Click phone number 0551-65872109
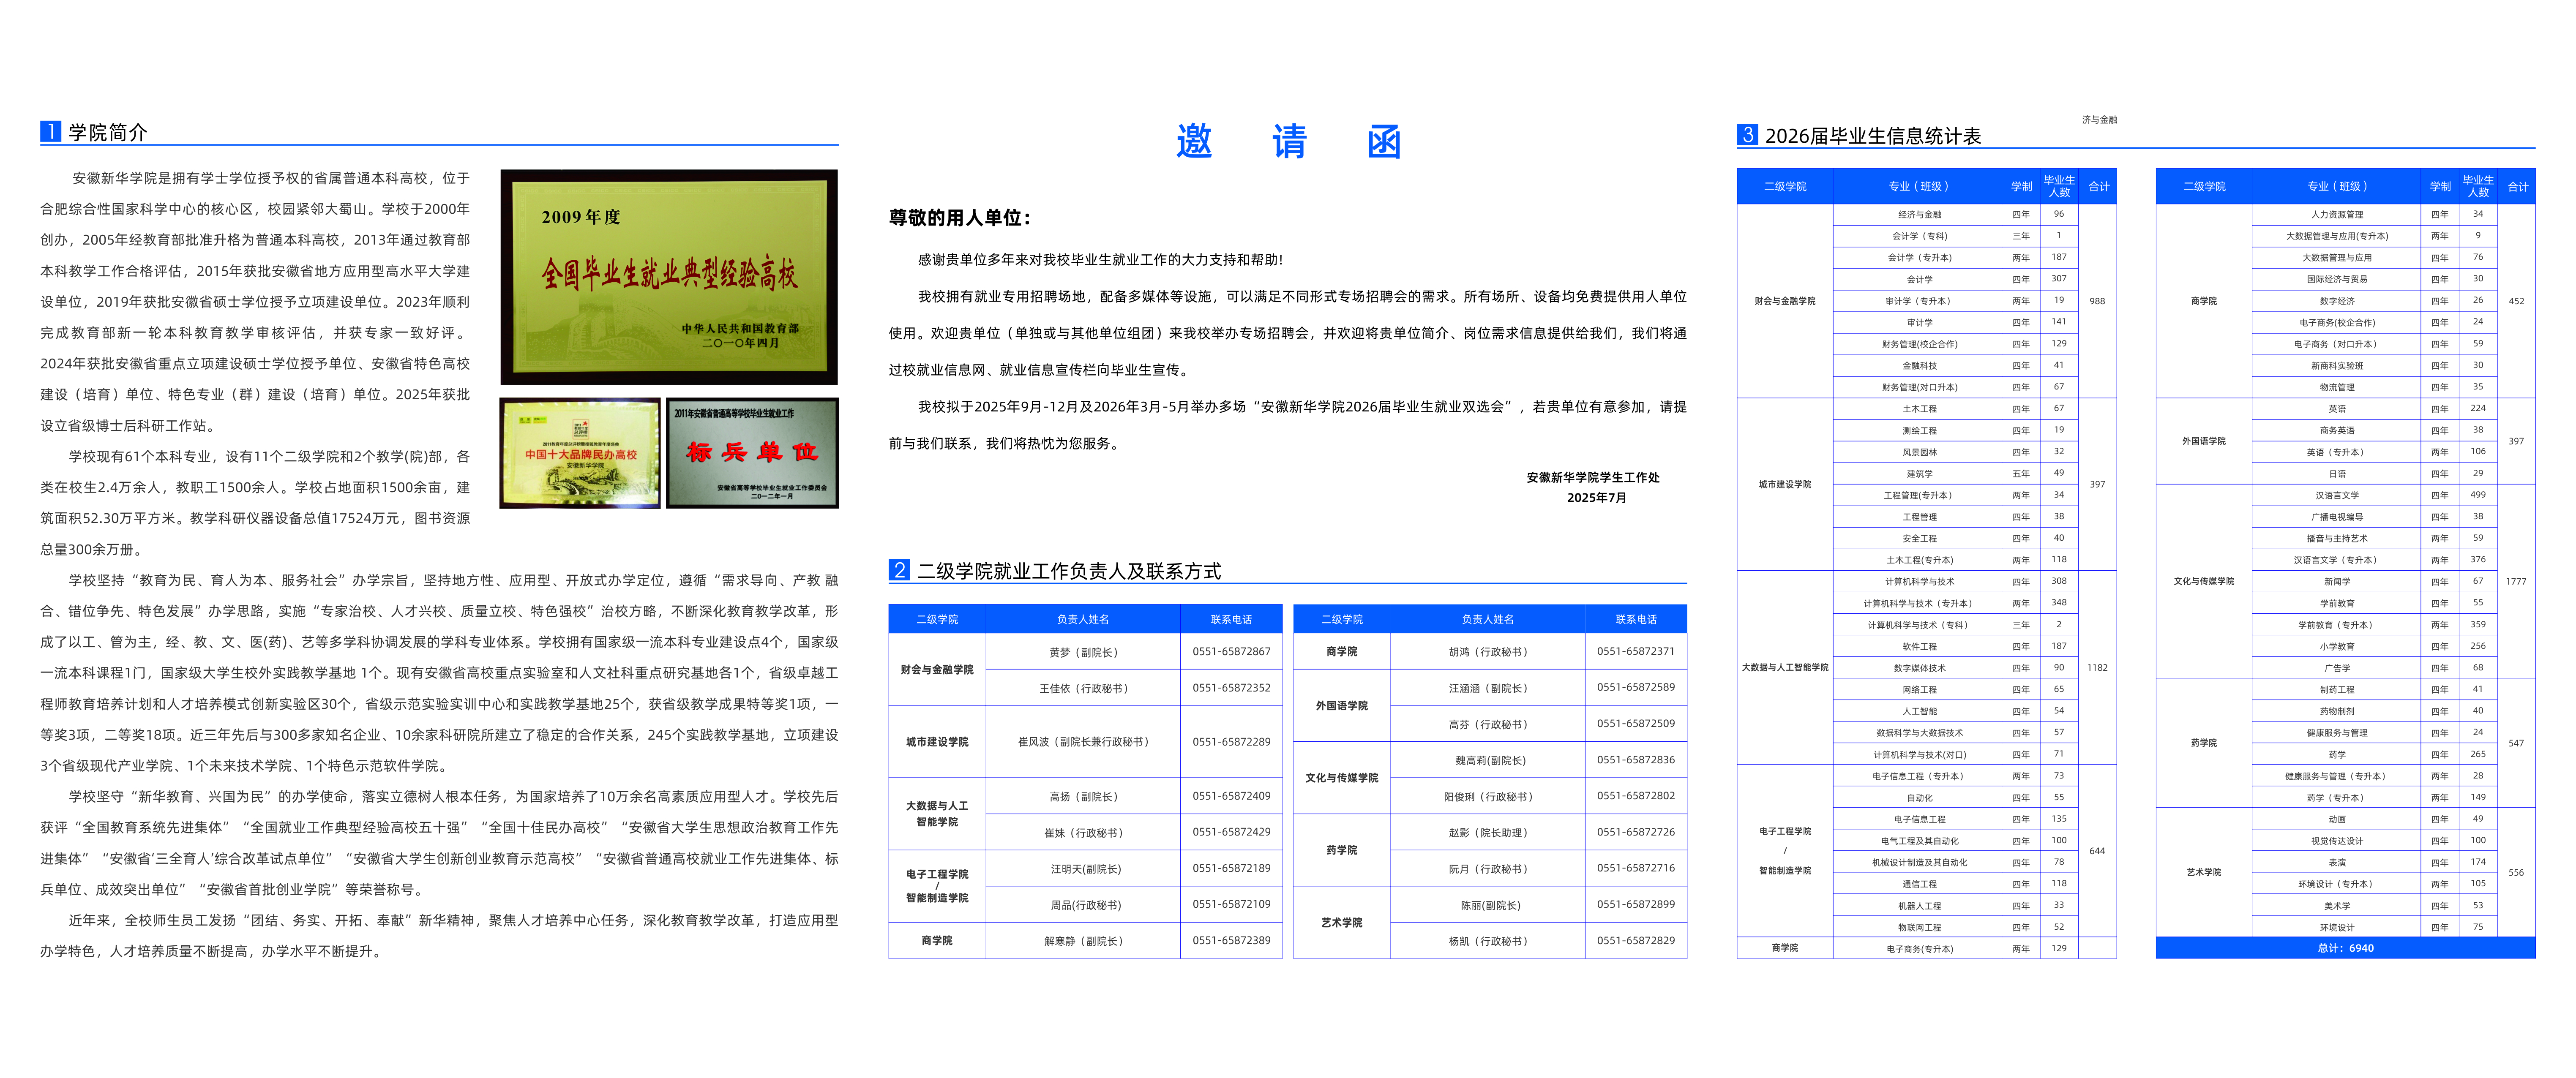 point(1231,904)
